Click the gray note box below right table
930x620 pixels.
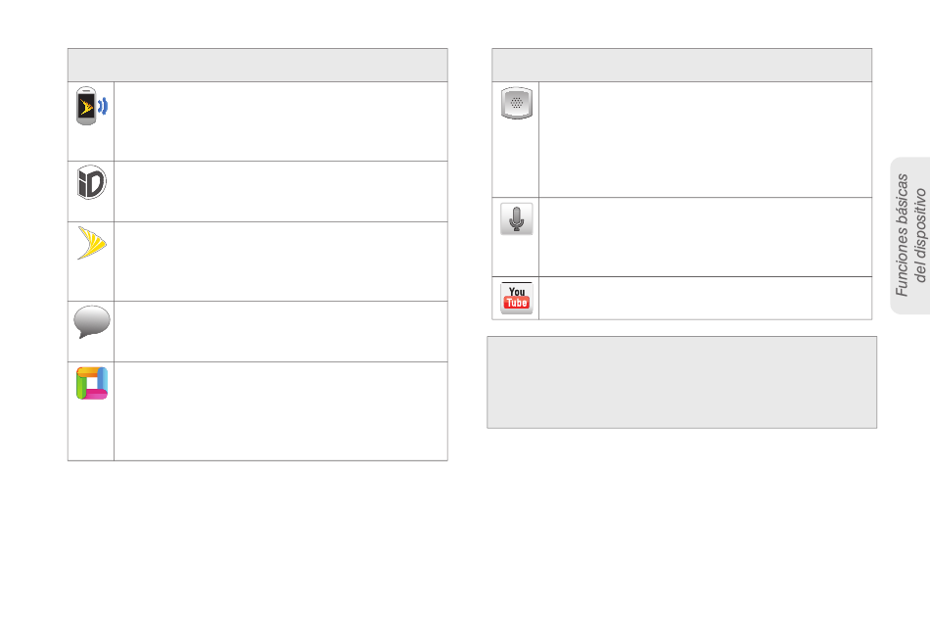682,383
